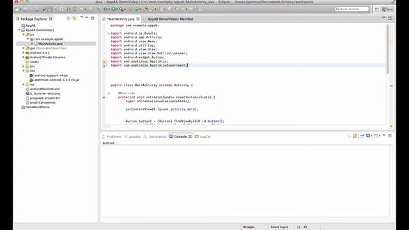Screen dimensions: 409x230
Task: Expand the res folder
Action: click(x=24, y=84)
